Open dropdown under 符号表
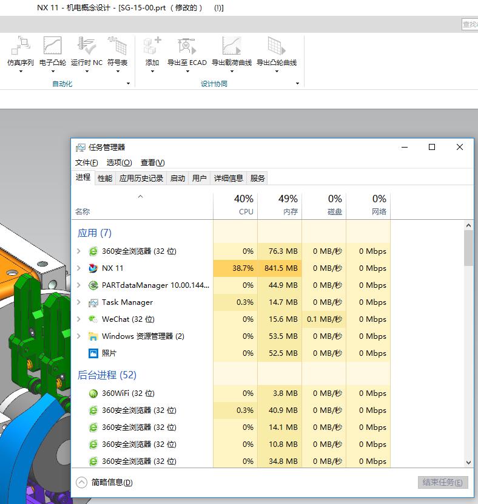This screenshot has width=478, height=504. 118,72
